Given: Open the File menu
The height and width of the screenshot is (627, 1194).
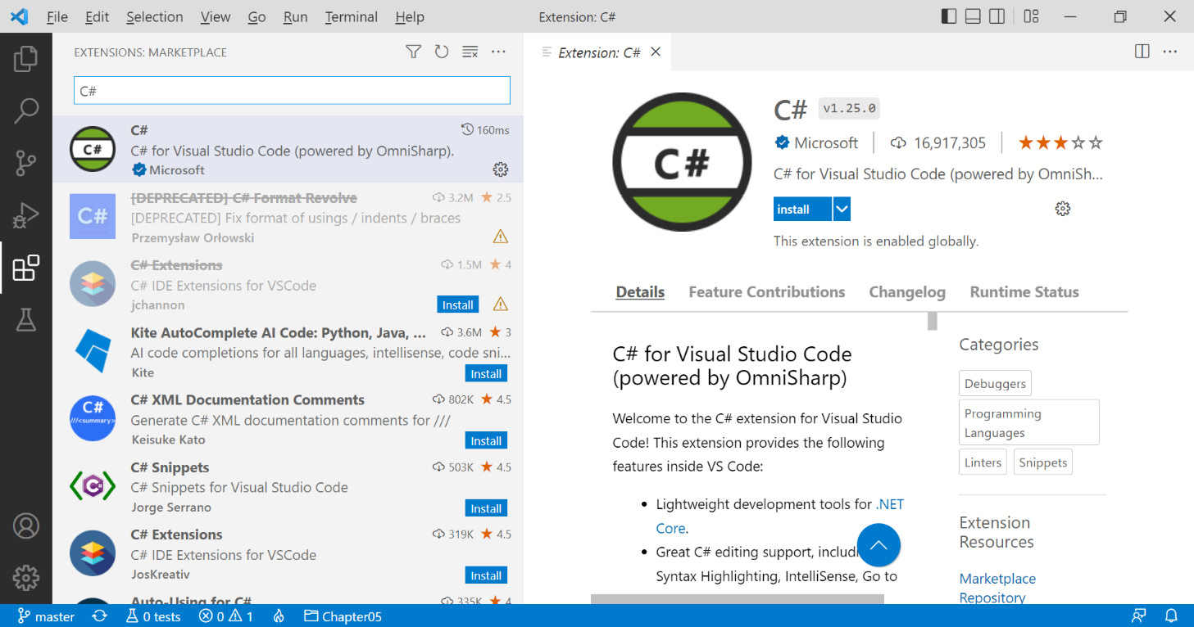Looking at the screenshot, I should (57, 16).
